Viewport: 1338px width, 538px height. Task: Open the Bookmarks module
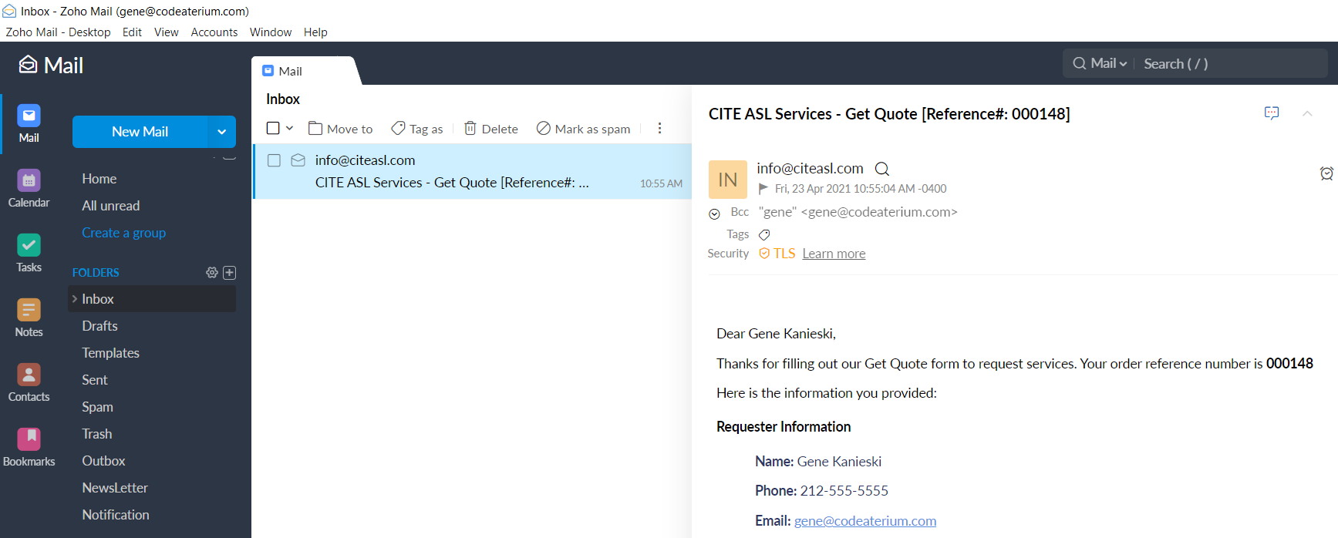pos(29,447)
